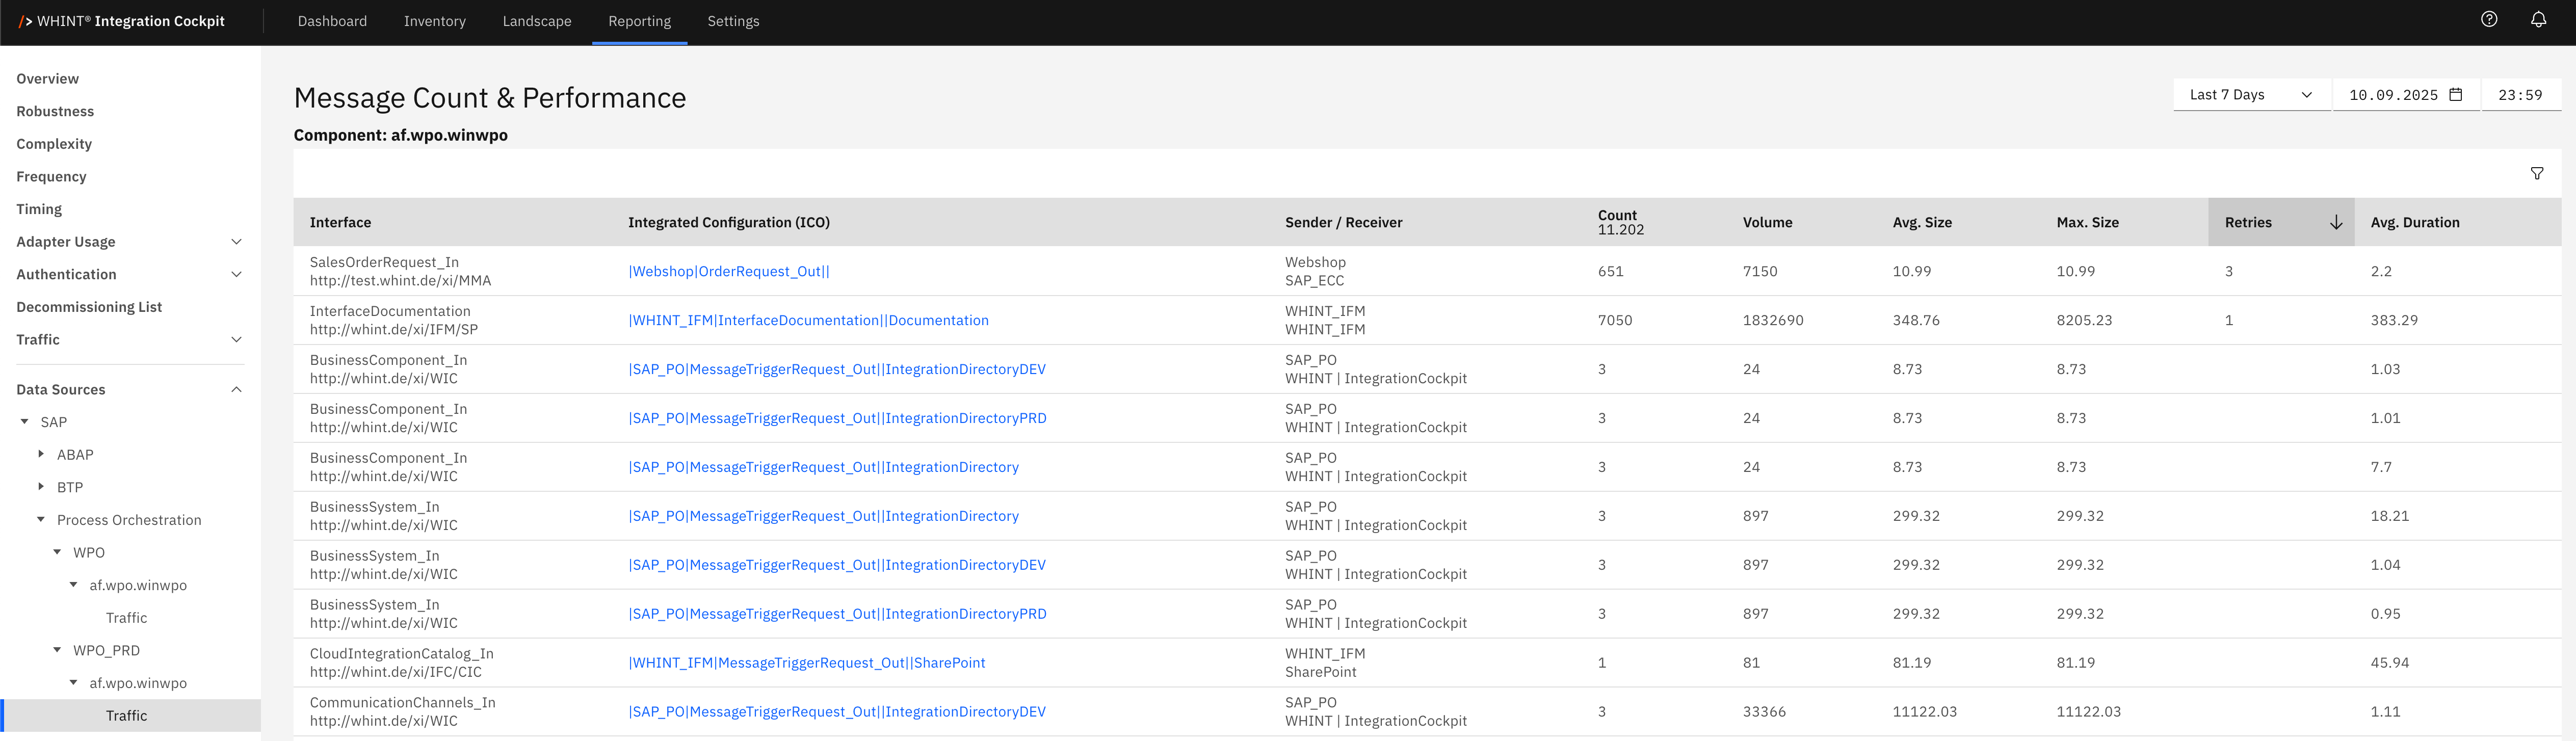Collapse the Process Orchestration node
Image resolution: width=2576 pixels, height=741 pixels.
(41, 520)
